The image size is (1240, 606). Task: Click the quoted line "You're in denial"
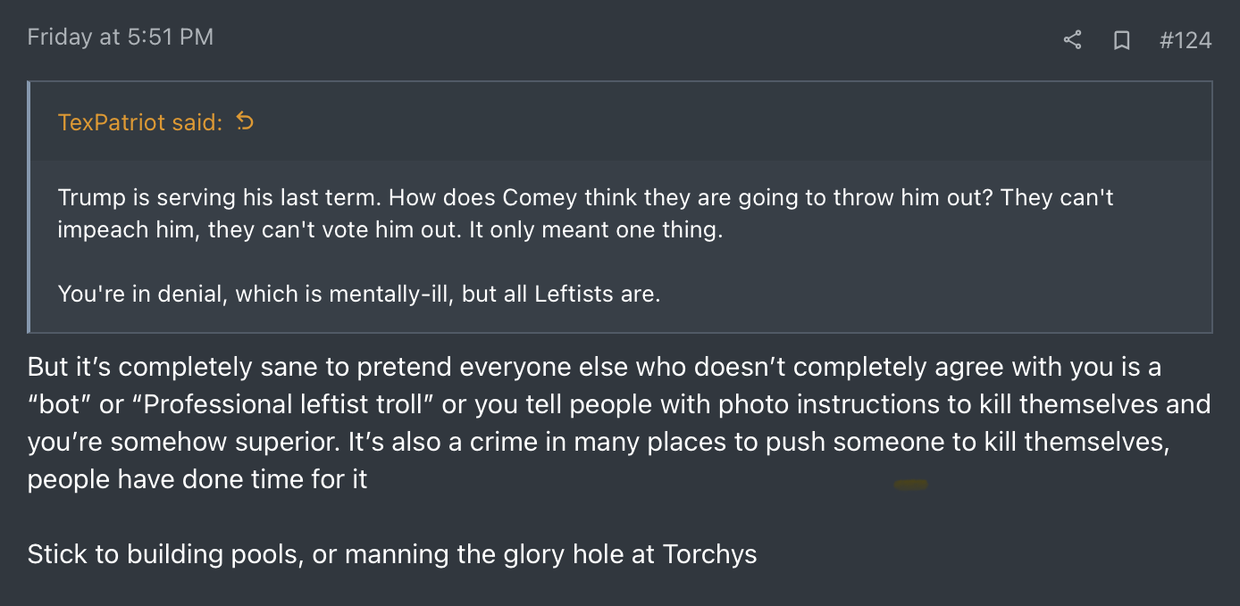click(x=358, y=293)
